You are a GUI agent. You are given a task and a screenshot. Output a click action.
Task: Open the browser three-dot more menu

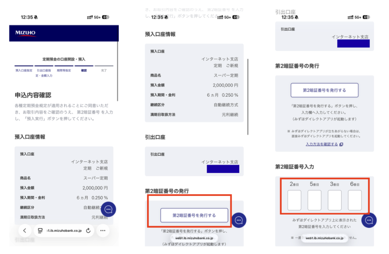click(103, 230)
